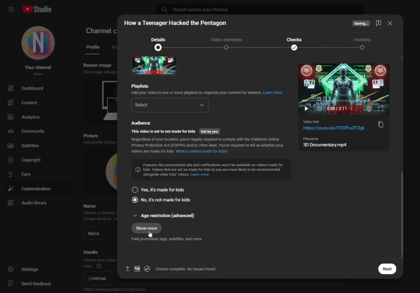Click the channel avatar in sidebar
420x293 pixels.
tap(38, 43)
